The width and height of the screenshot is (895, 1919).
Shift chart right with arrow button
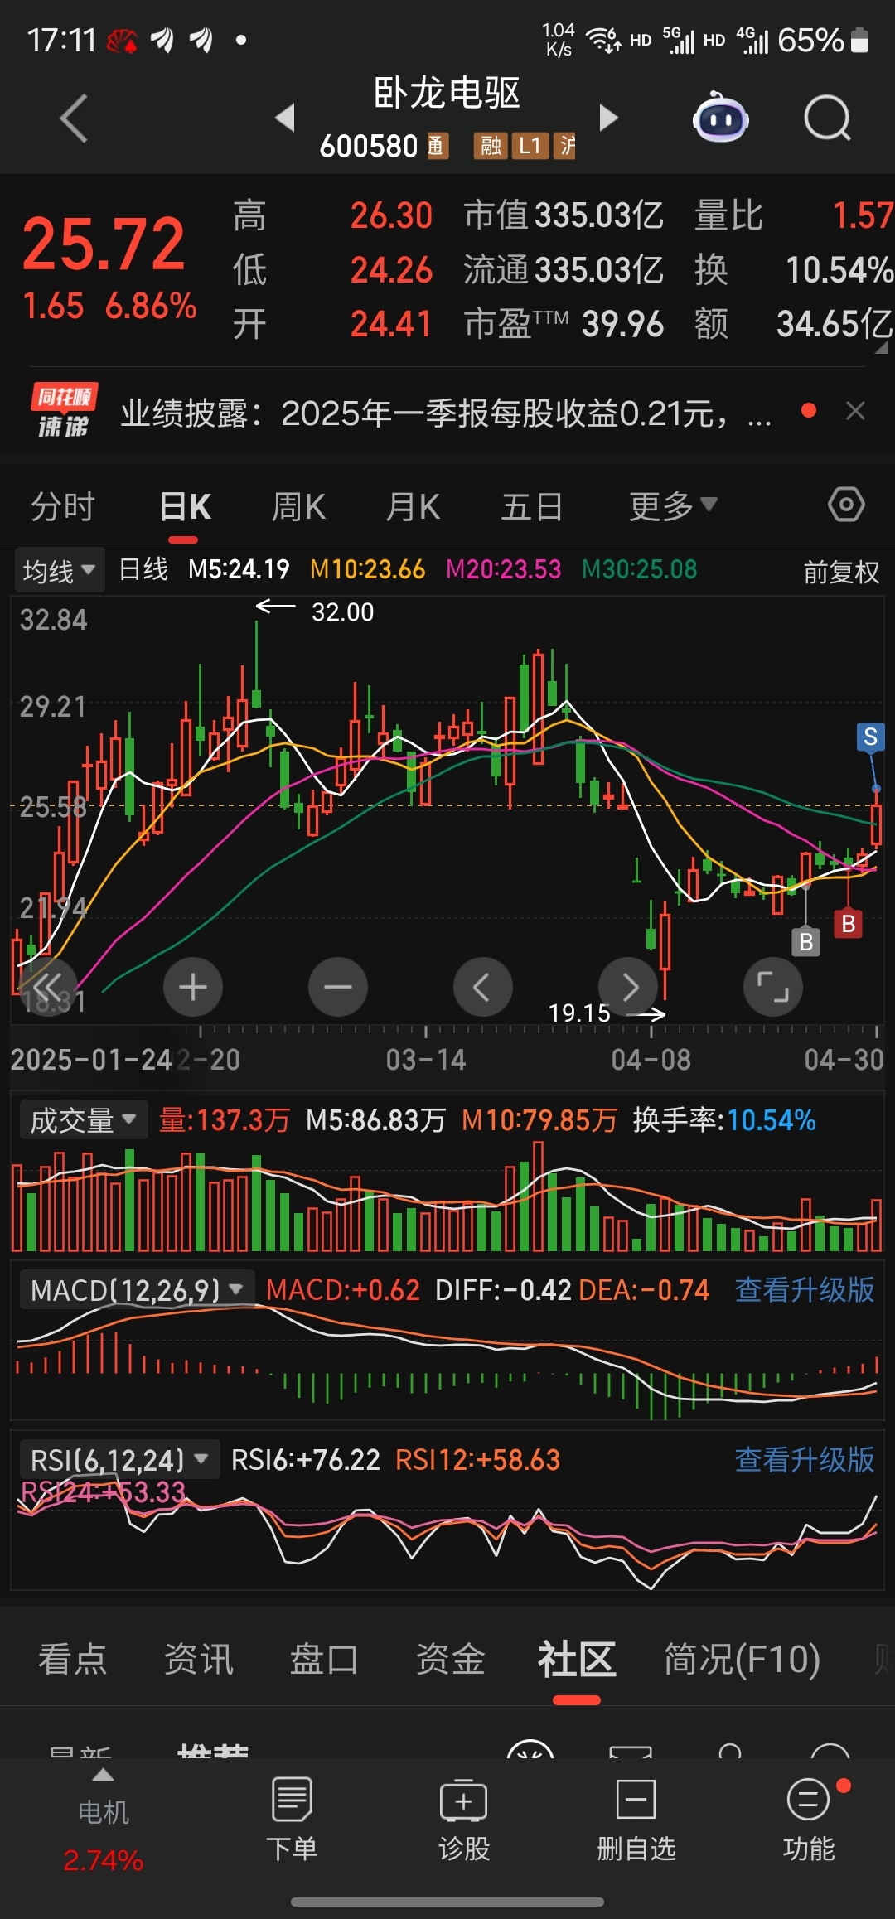tap(628, 987)
